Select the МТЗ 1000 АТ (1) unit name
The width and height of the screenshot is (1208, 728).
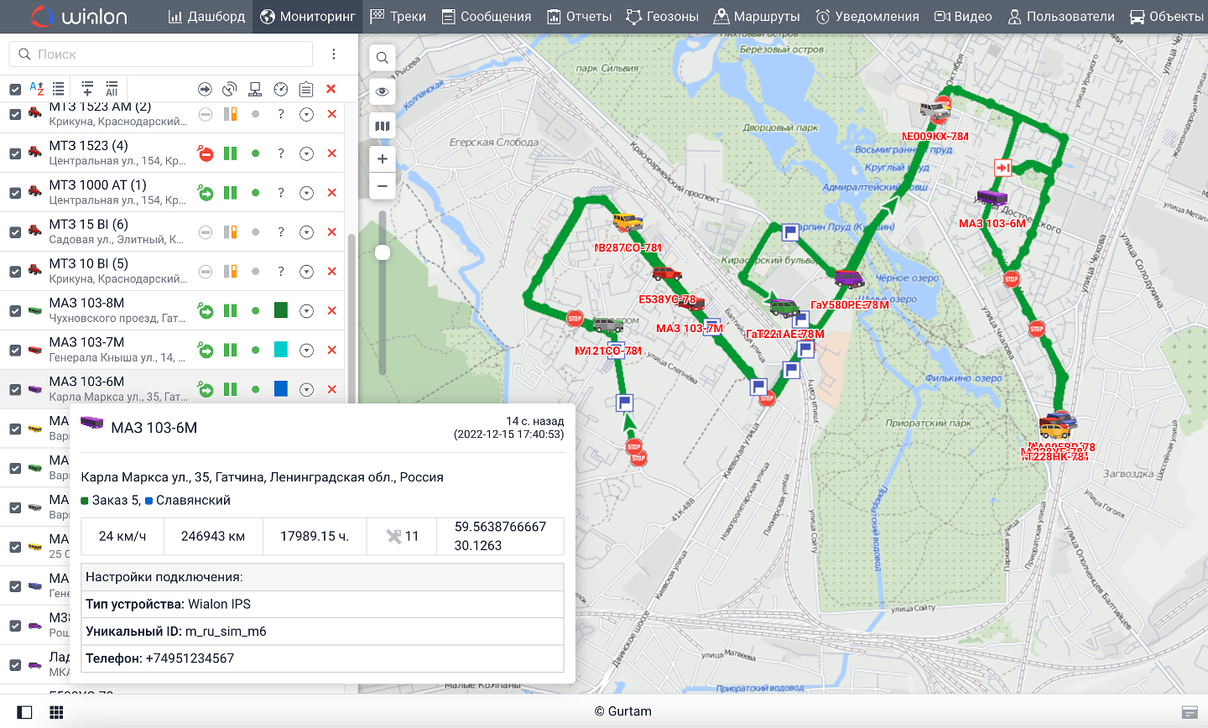(x=97, y=185)
